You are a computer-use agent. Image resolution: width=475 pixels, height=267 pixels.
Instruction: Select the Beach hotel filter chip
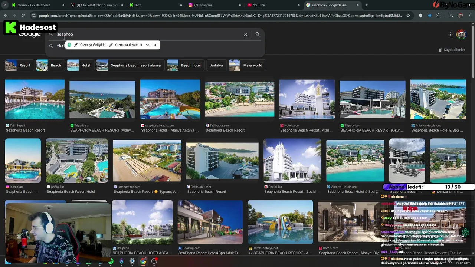(185, 65)
